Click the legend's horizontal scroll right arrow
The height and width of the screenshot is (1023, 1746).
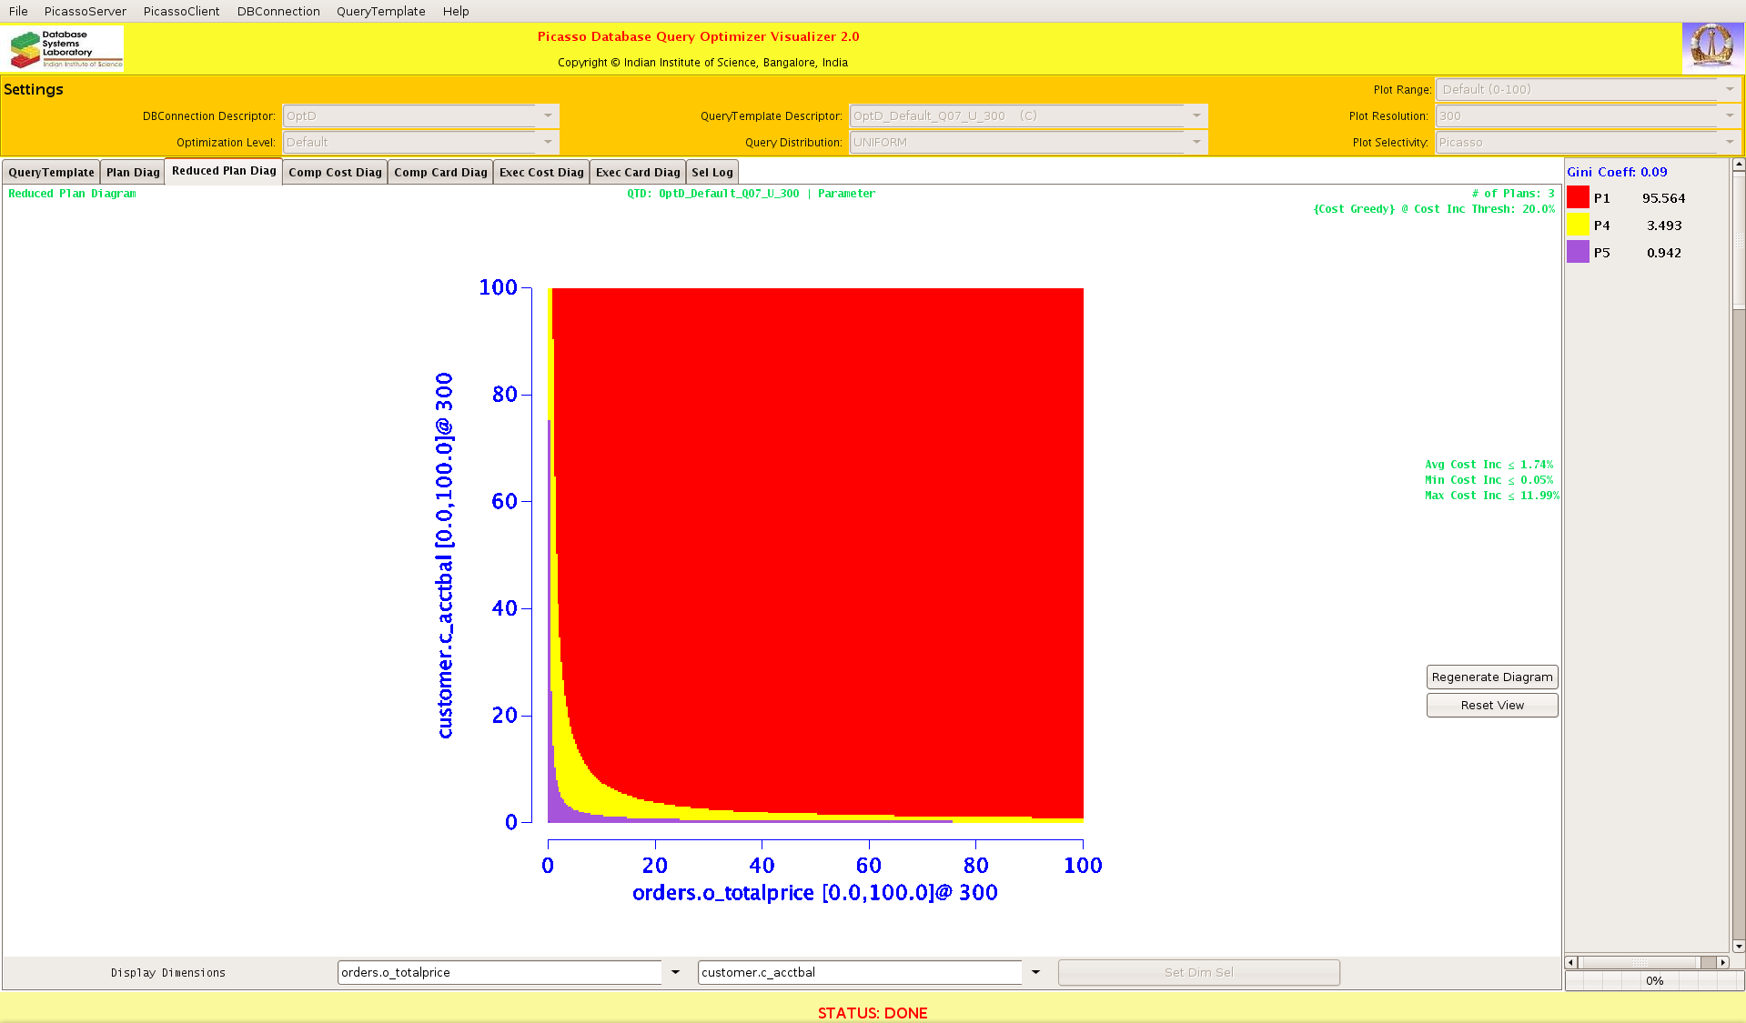[1722, 962]
